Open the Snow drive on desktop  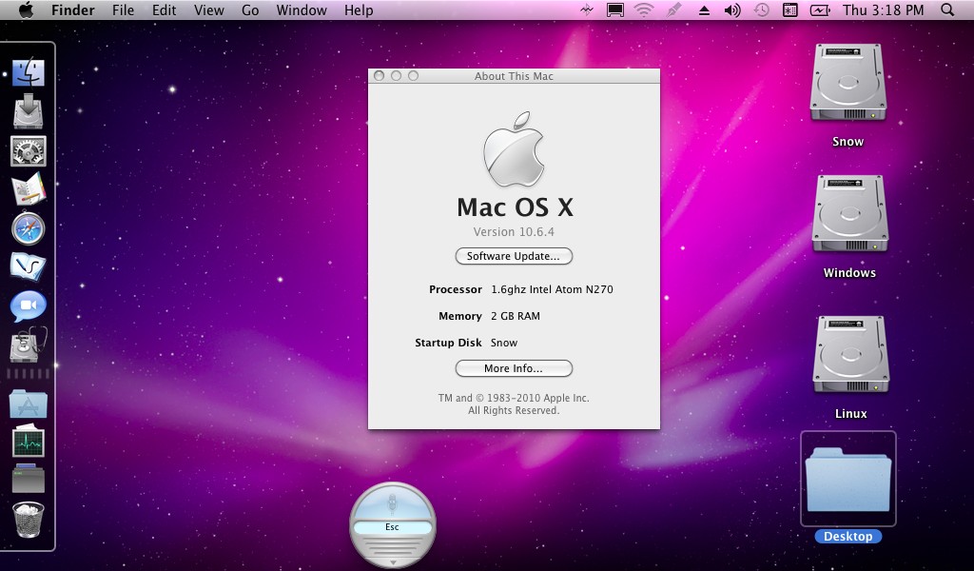pyautogui.click(x=847, y=84)
